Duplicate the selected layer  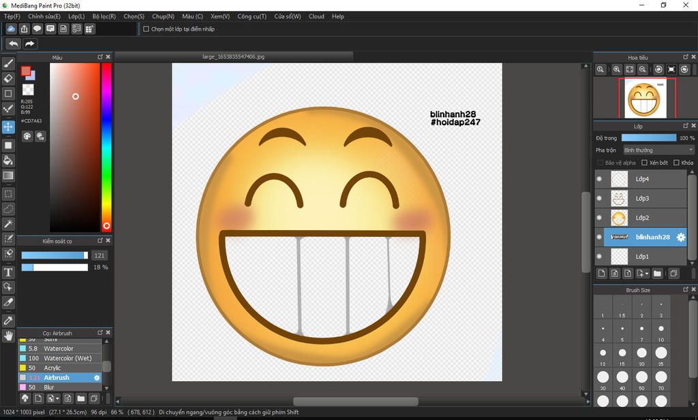point(673,274)
